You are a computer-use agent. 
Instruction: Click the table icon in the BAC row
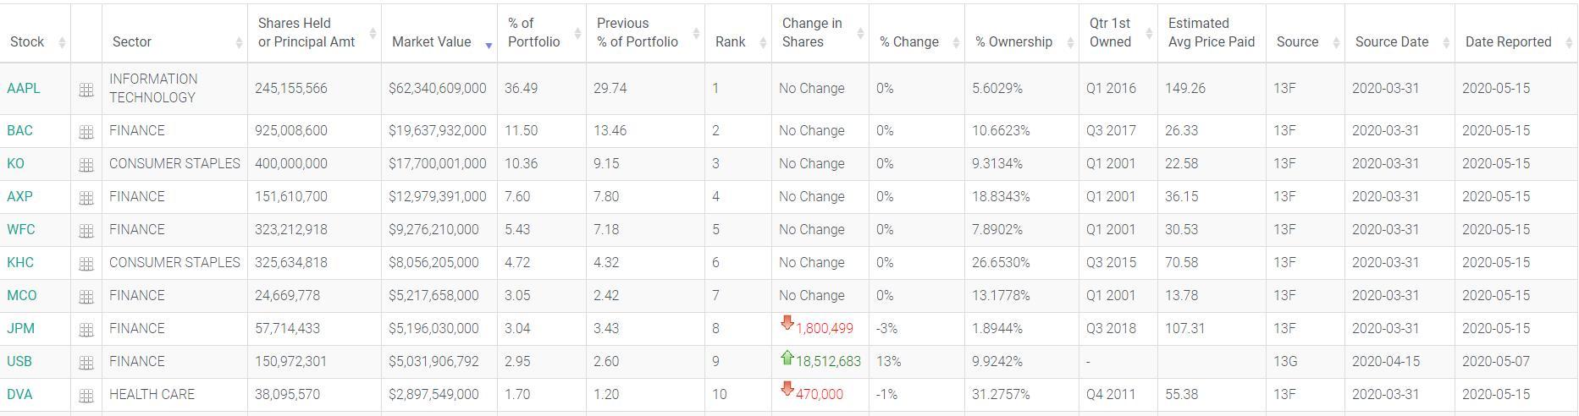coord(86,132)
